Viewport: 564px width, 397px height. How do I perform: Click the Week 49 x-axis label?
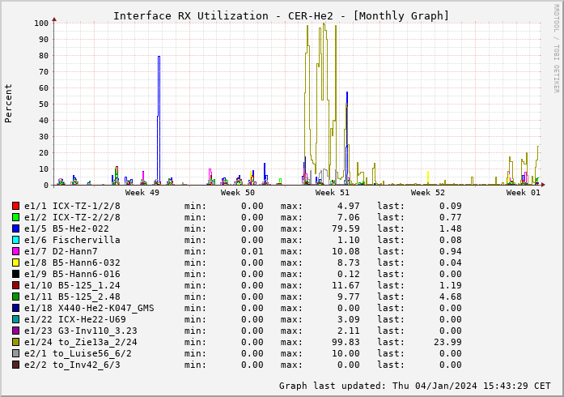[x=142, y=193]
